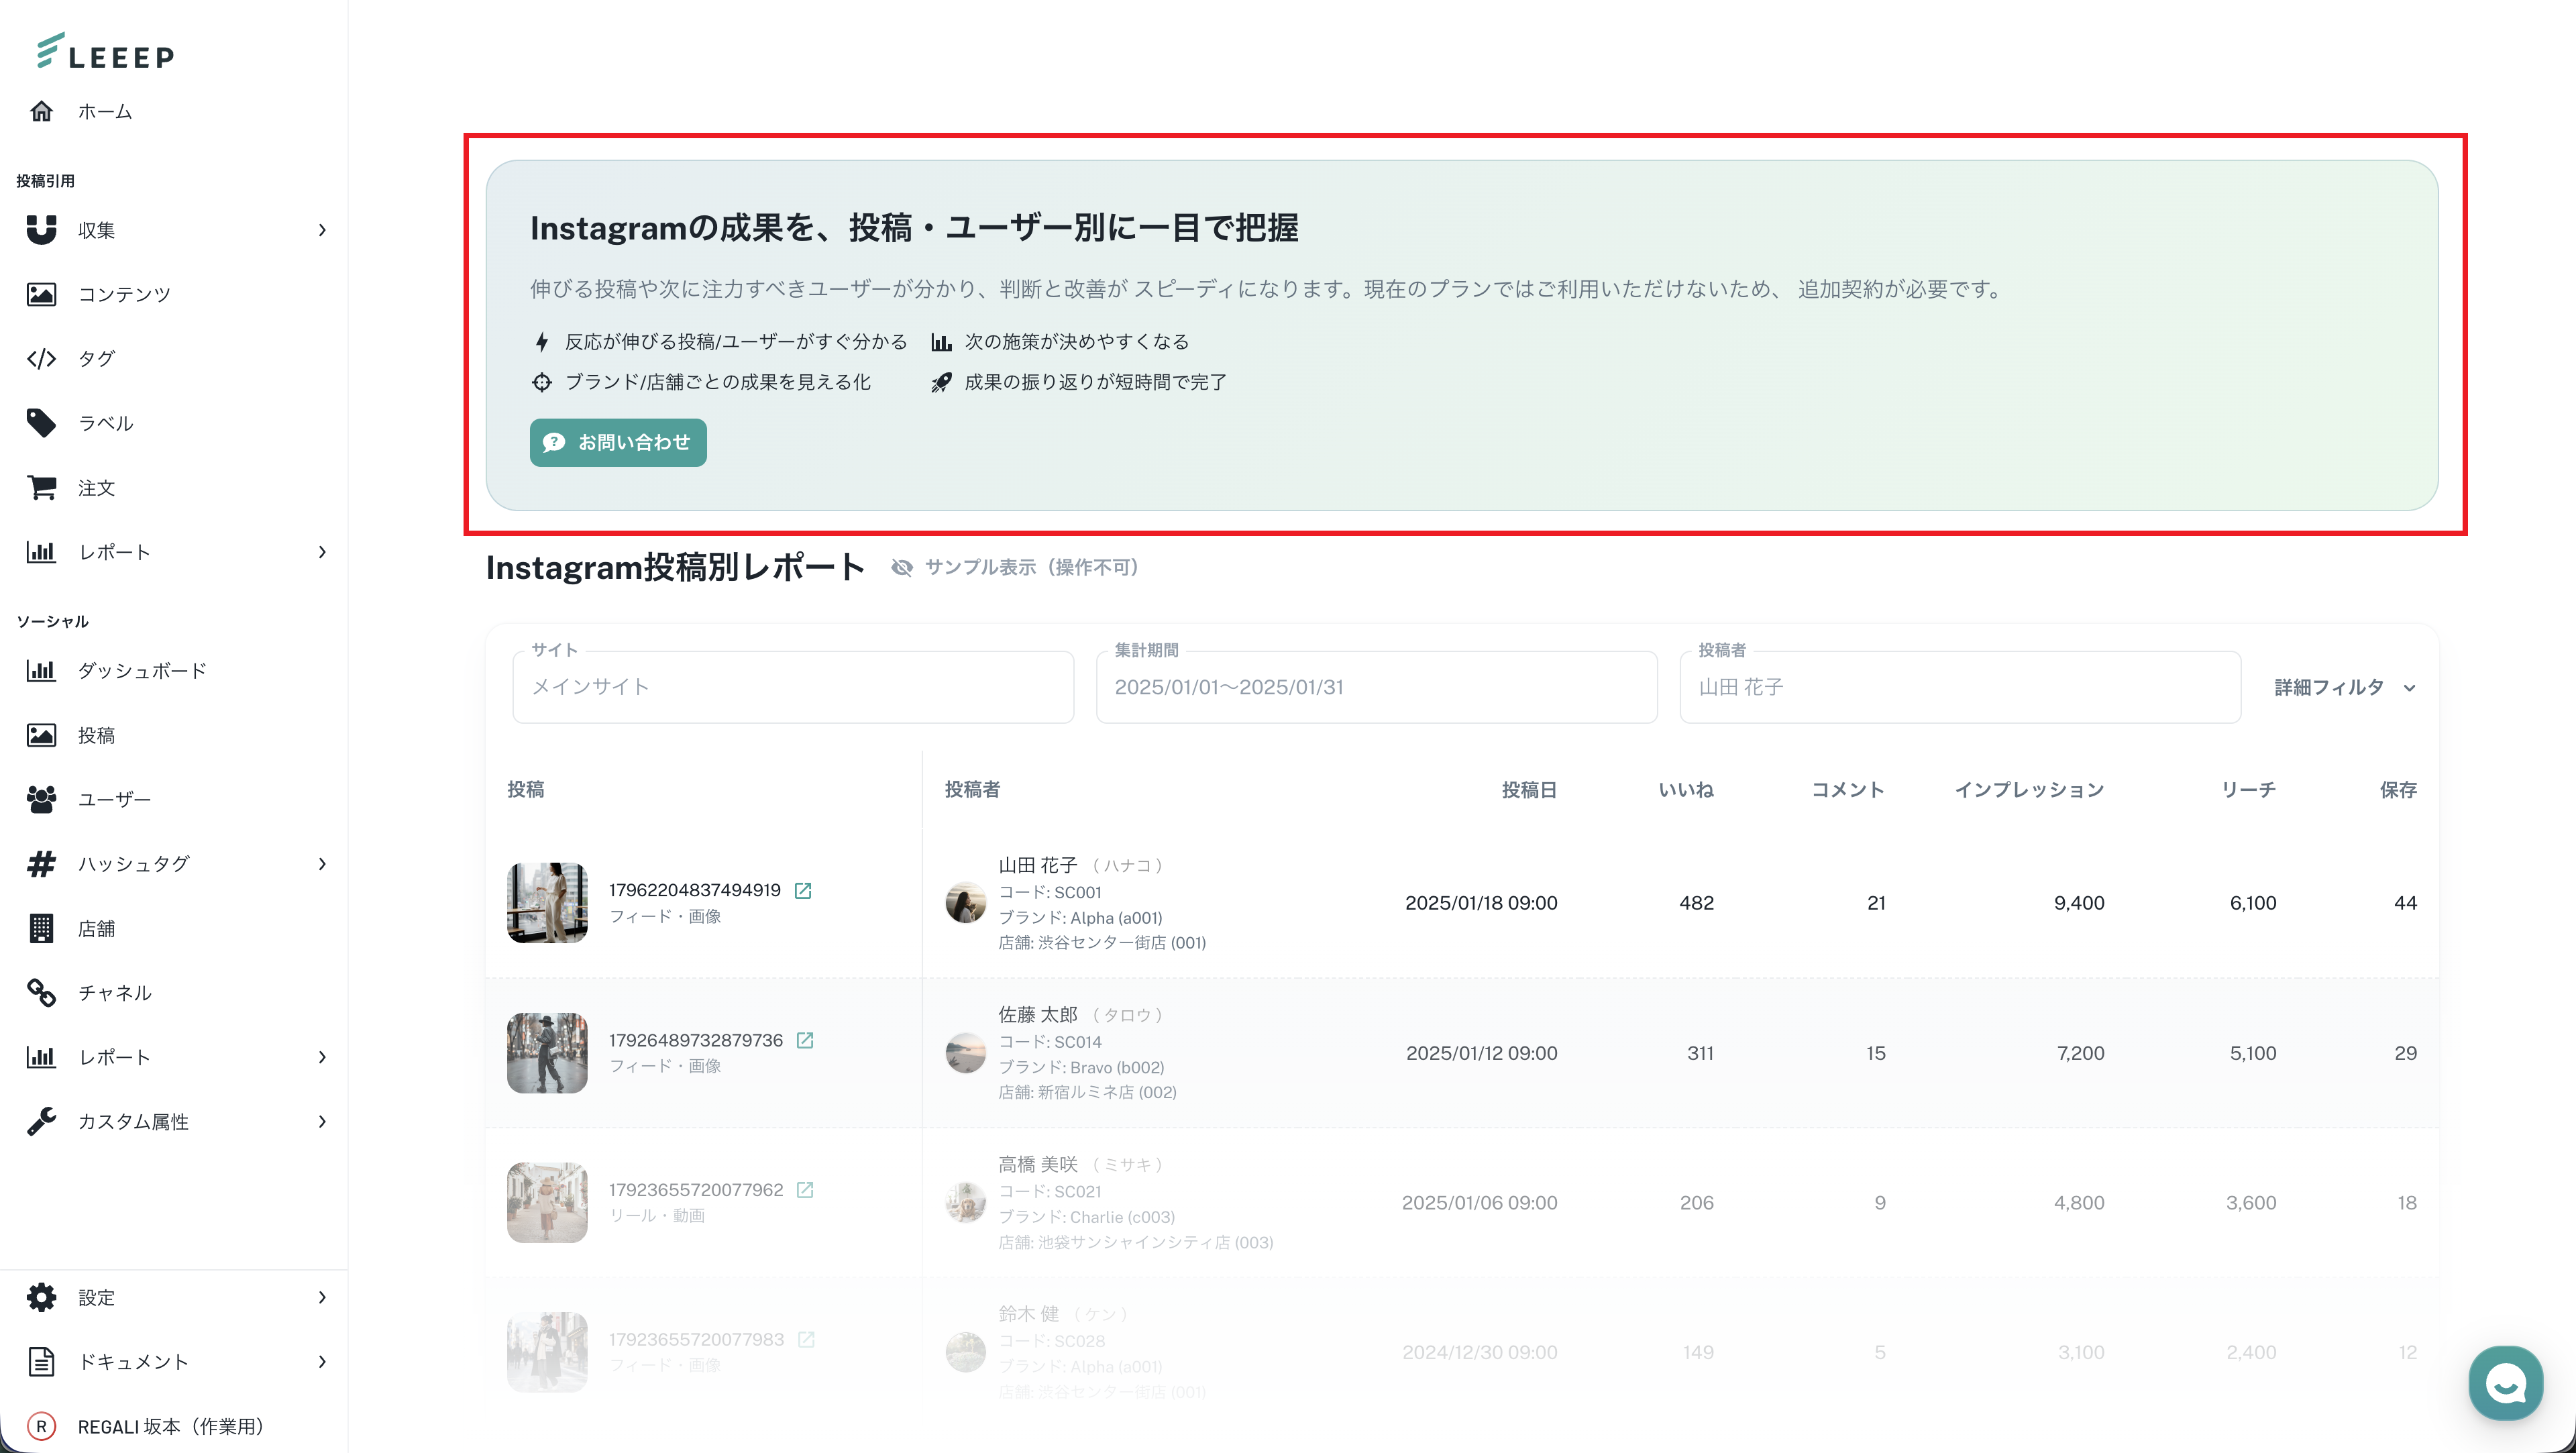
Task: Open the magnet 収集 sidebar icon
Action: pyautogui.click(x=41, y=230)
